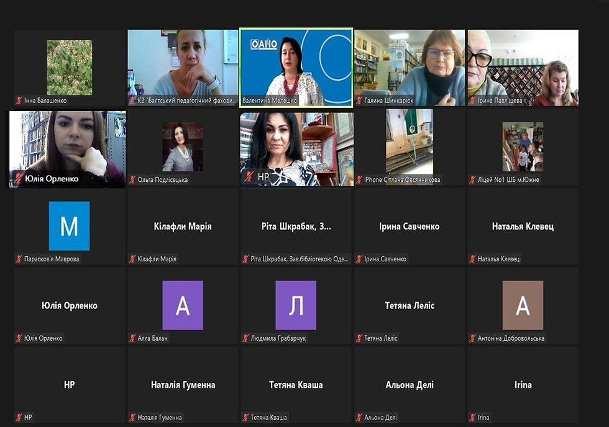Click muted mic icon beside Антоніна Добровольська

[x=472, y=338]
